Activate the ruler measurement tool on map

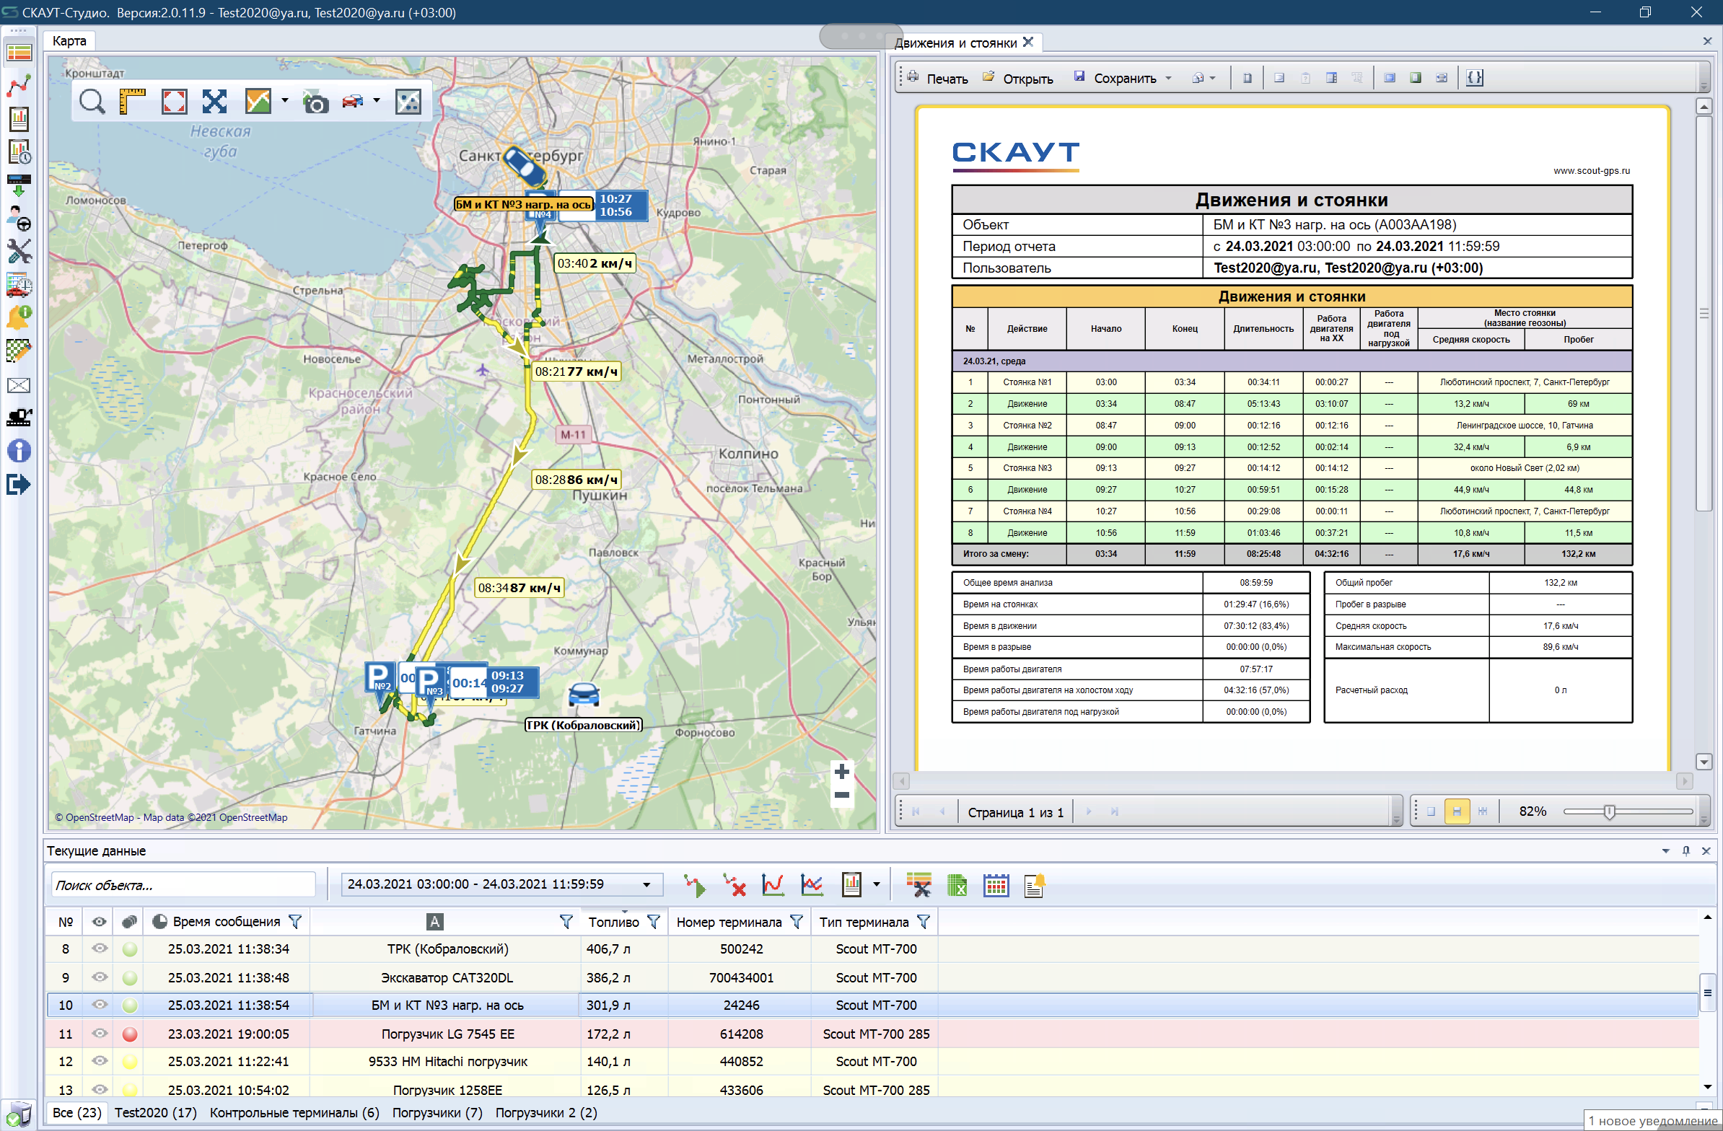(x=132, y=101)
